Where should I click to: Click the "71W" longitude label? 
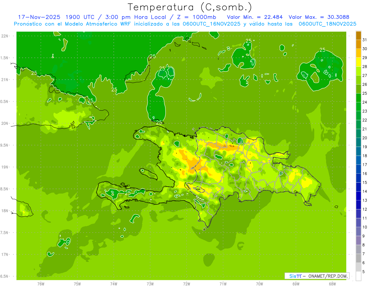pyautogui.click(x=223, y=284)
